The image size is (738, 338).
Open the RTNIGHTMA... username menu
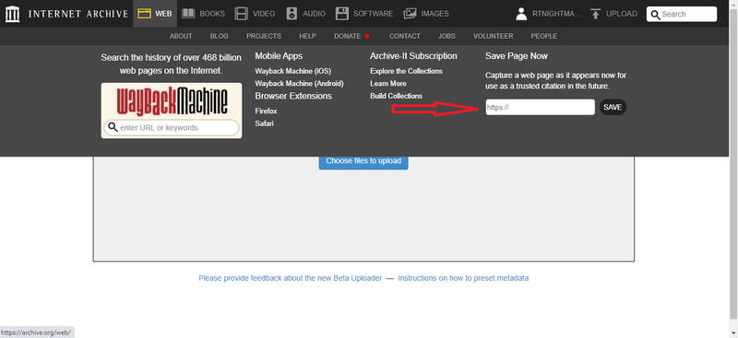click(x=555, y=14)
